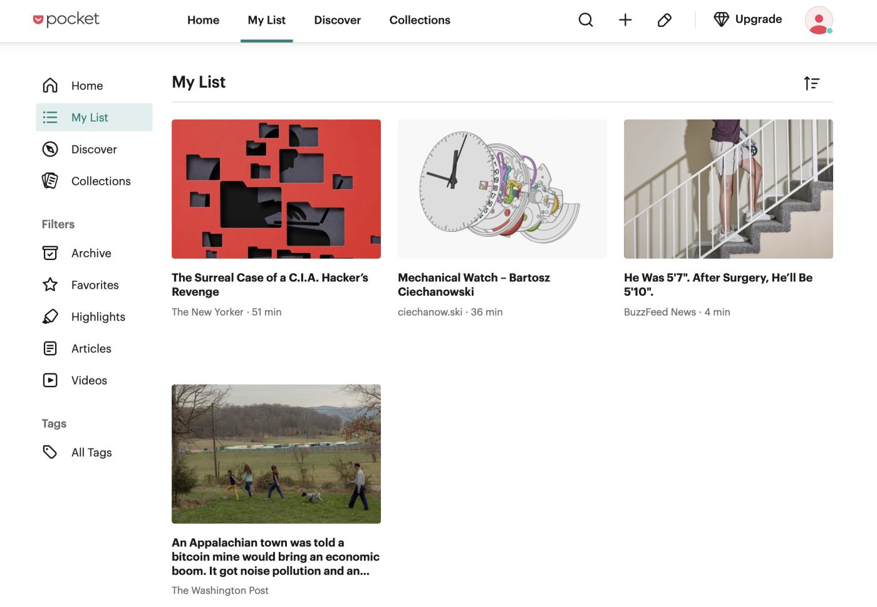877x607 pixels.
Task: Click the Favorites star icon
Action: [x=50, y=285]
